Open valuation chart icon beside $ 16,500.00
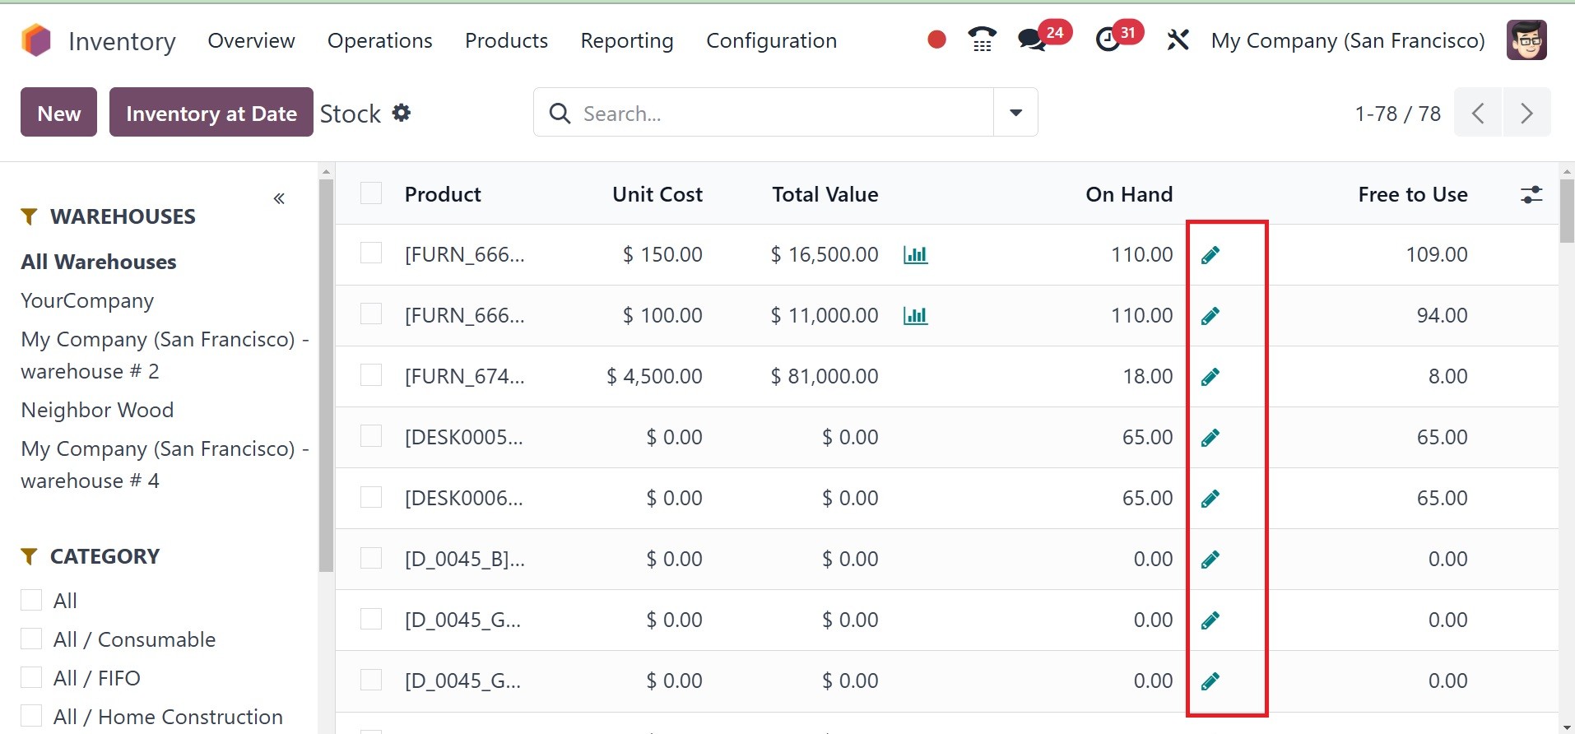The height and width of the screenshot is (734, 1575). click(x=915, y=255)
